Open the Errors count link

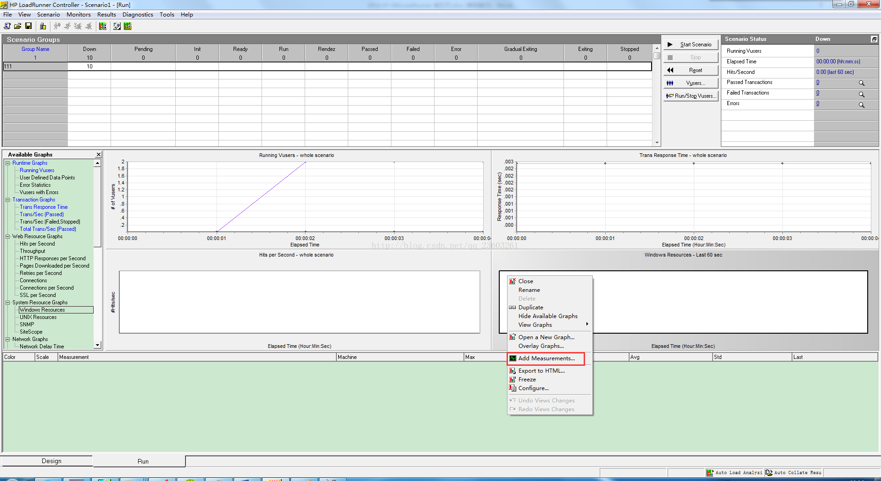pos(818,103)
